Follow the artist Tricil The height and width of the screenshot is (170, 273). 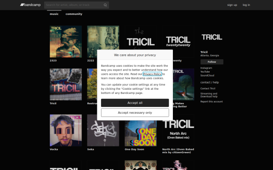pos(212,62)
